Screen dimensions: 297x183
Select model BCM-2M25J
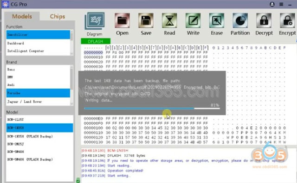39,144
